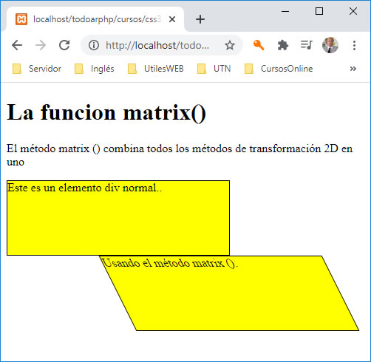Open the media control playlist icon

[306, 45]
